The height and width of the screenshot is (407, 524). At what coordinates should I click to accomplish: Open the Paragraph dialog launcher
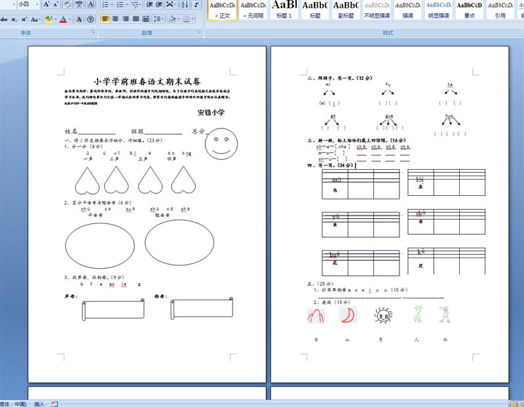[200, 32]
